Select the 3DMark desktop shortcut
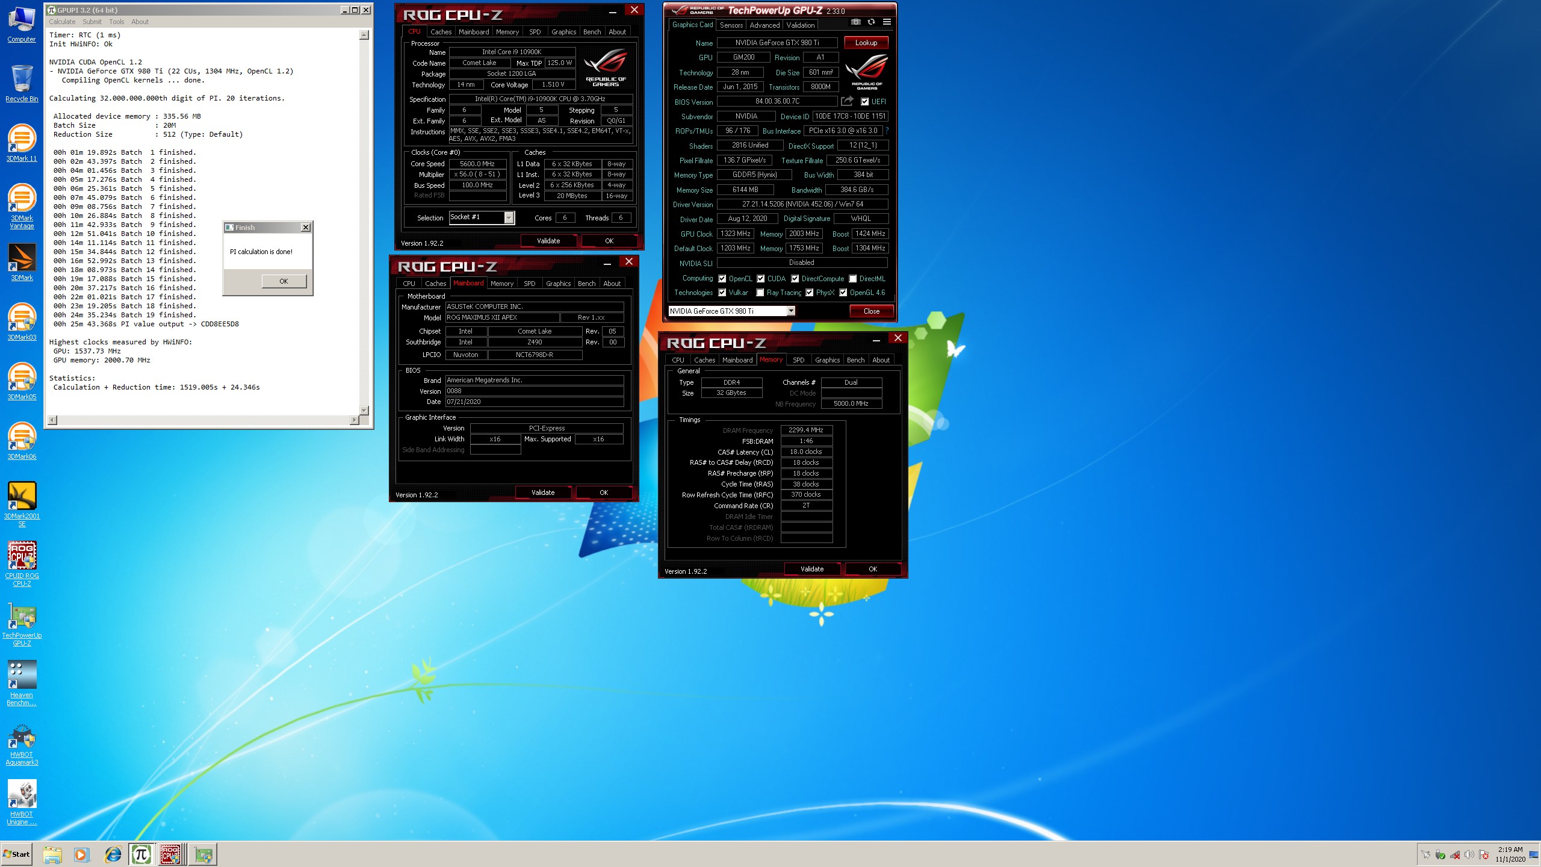This screenshot has height=867, width=1541. [x=22, y=262]
